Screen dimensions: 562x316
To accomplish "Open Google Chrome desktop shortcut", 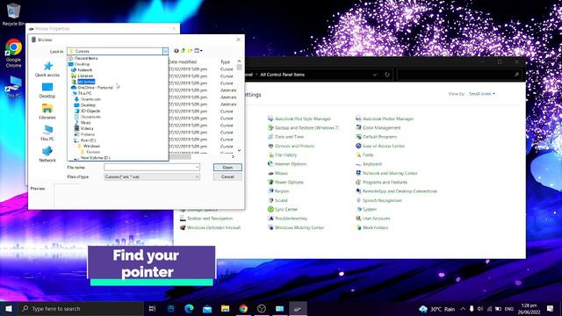I will (14, 53).
